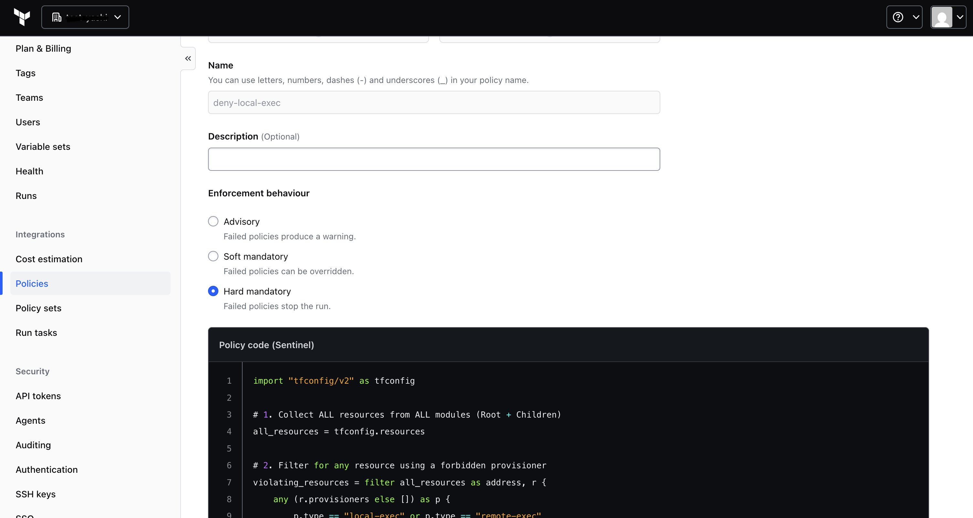Click the Terraform logo icon
The width and height of the screenshot is (973, 518).
(22, 17)
